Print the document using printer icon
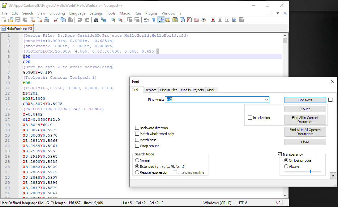Image resolution: width=338 pixels, height=207 pixels. point(46,20)
